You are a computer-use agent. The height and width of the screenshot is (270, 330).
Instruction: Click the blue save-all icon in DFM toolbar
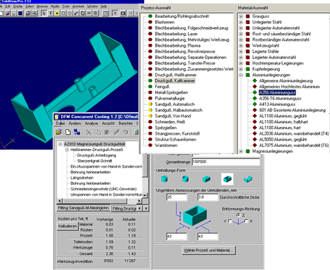pos(77,132)
